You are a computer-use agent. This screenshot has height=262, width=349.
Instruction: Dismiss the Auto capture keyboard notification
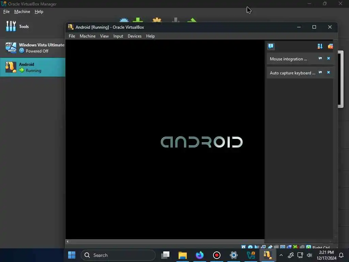click(329, 72)
